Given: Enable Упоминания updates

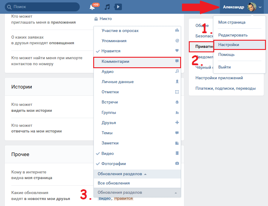Looking at the screenshot, I should 137,41.
